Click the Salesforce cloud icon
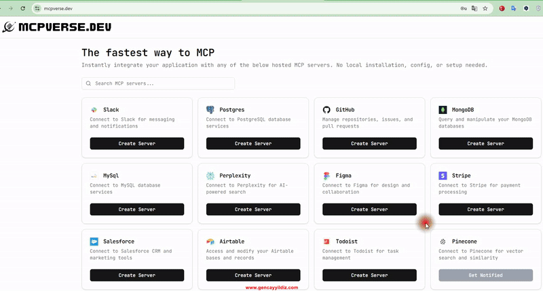543x291 pixels. pyautogui.click(x=94, y=241)
